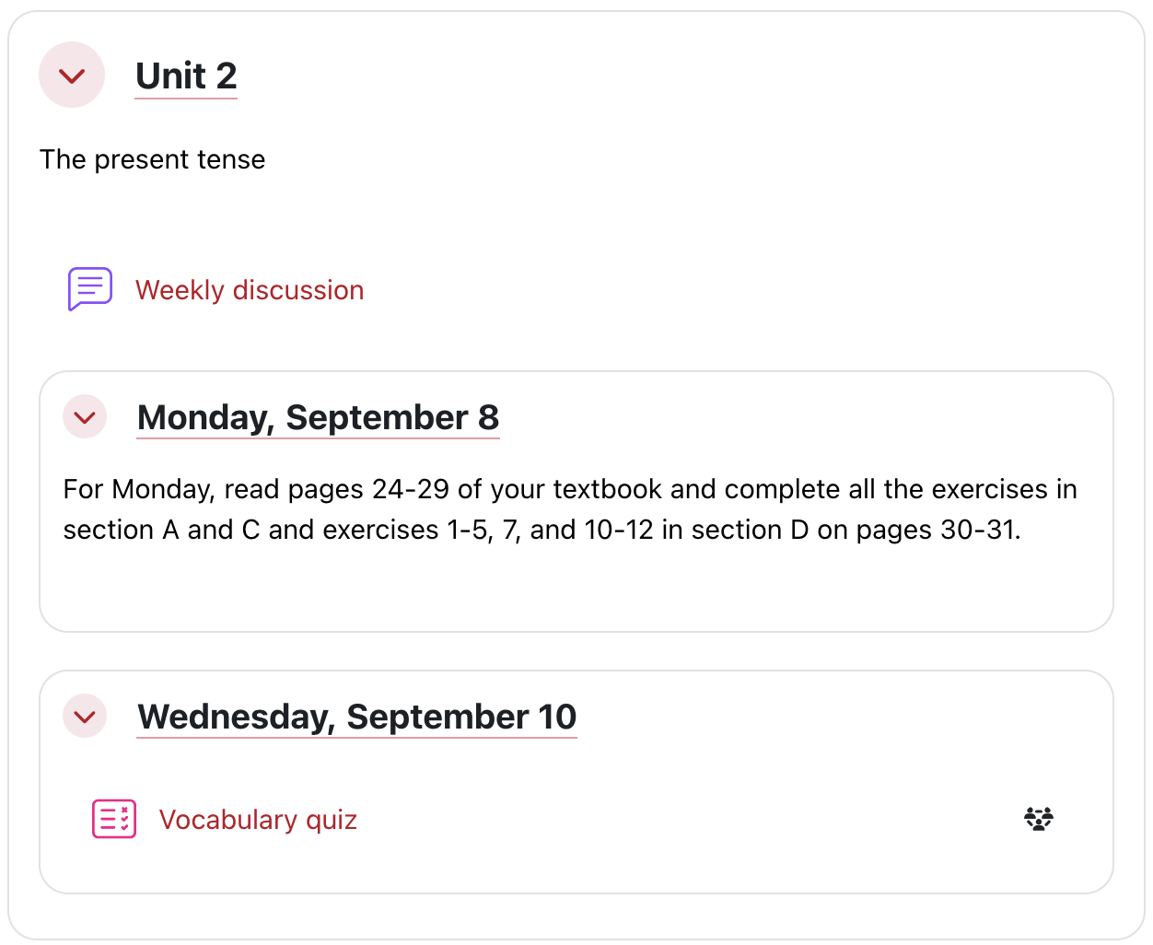Open the Weekly discussion link

point(250,289)
